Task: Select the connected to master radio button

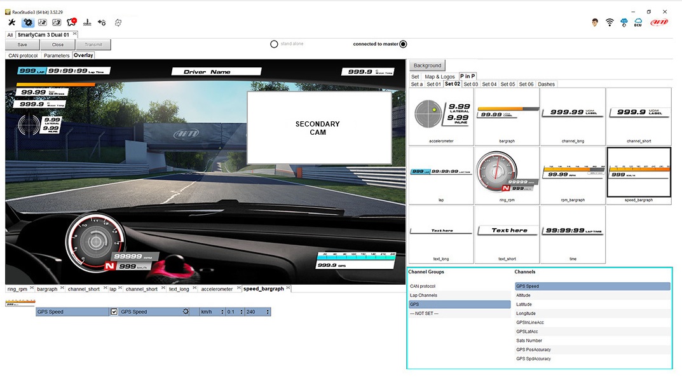Action: [403, 44]
